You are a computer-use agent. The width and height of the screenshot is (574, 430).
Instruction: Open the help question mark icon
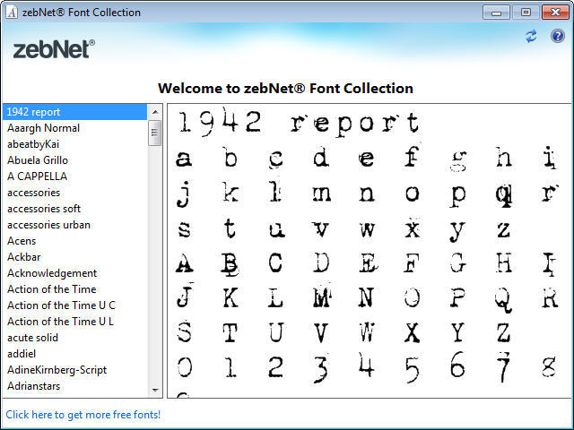(557, 36)
